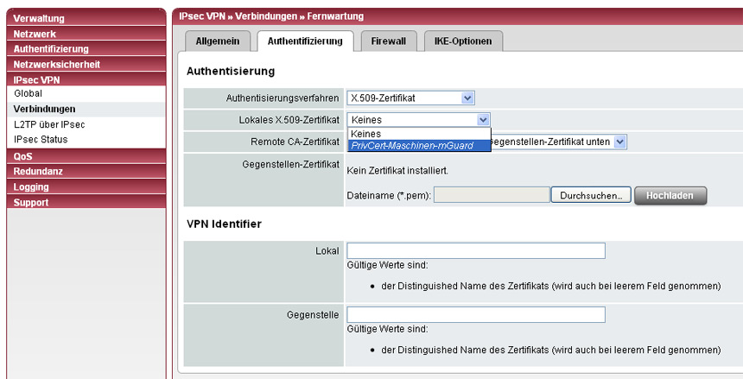743x379 pixels.
Task: Open the Authentifizierung sidebar section
Action: [x=51, y=48]
